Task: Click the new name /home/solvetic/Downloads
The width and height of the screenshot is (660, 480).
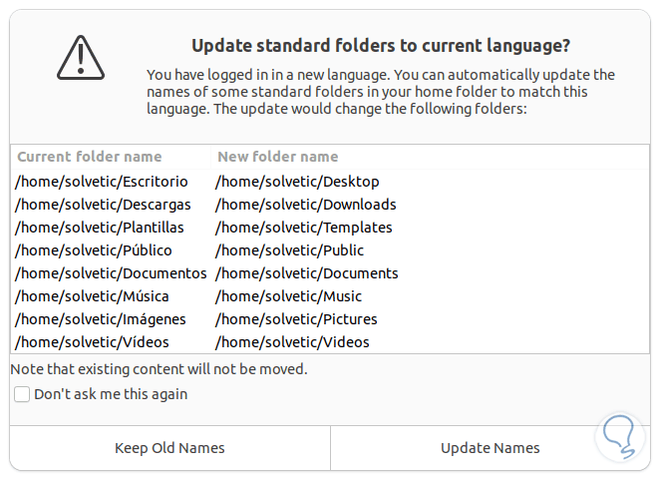Action: (x=306, y=205)
